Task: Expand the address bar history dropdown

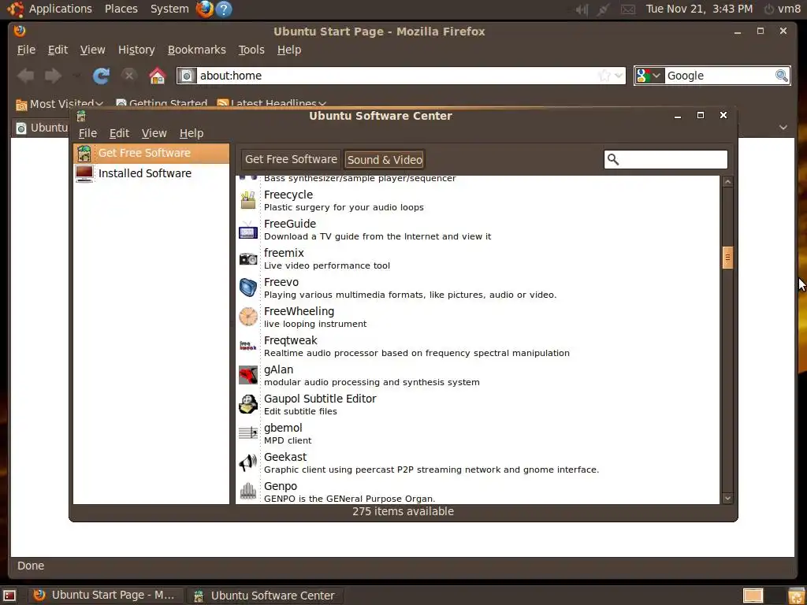Action: click(x=619, y=76)
